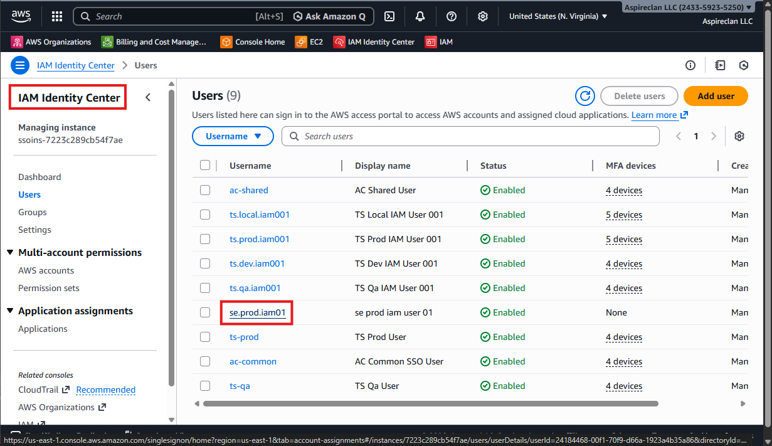772x446 pixels.
Task: Open IAM bookmark in favorites bar
Action: click(x=439, y=42)
